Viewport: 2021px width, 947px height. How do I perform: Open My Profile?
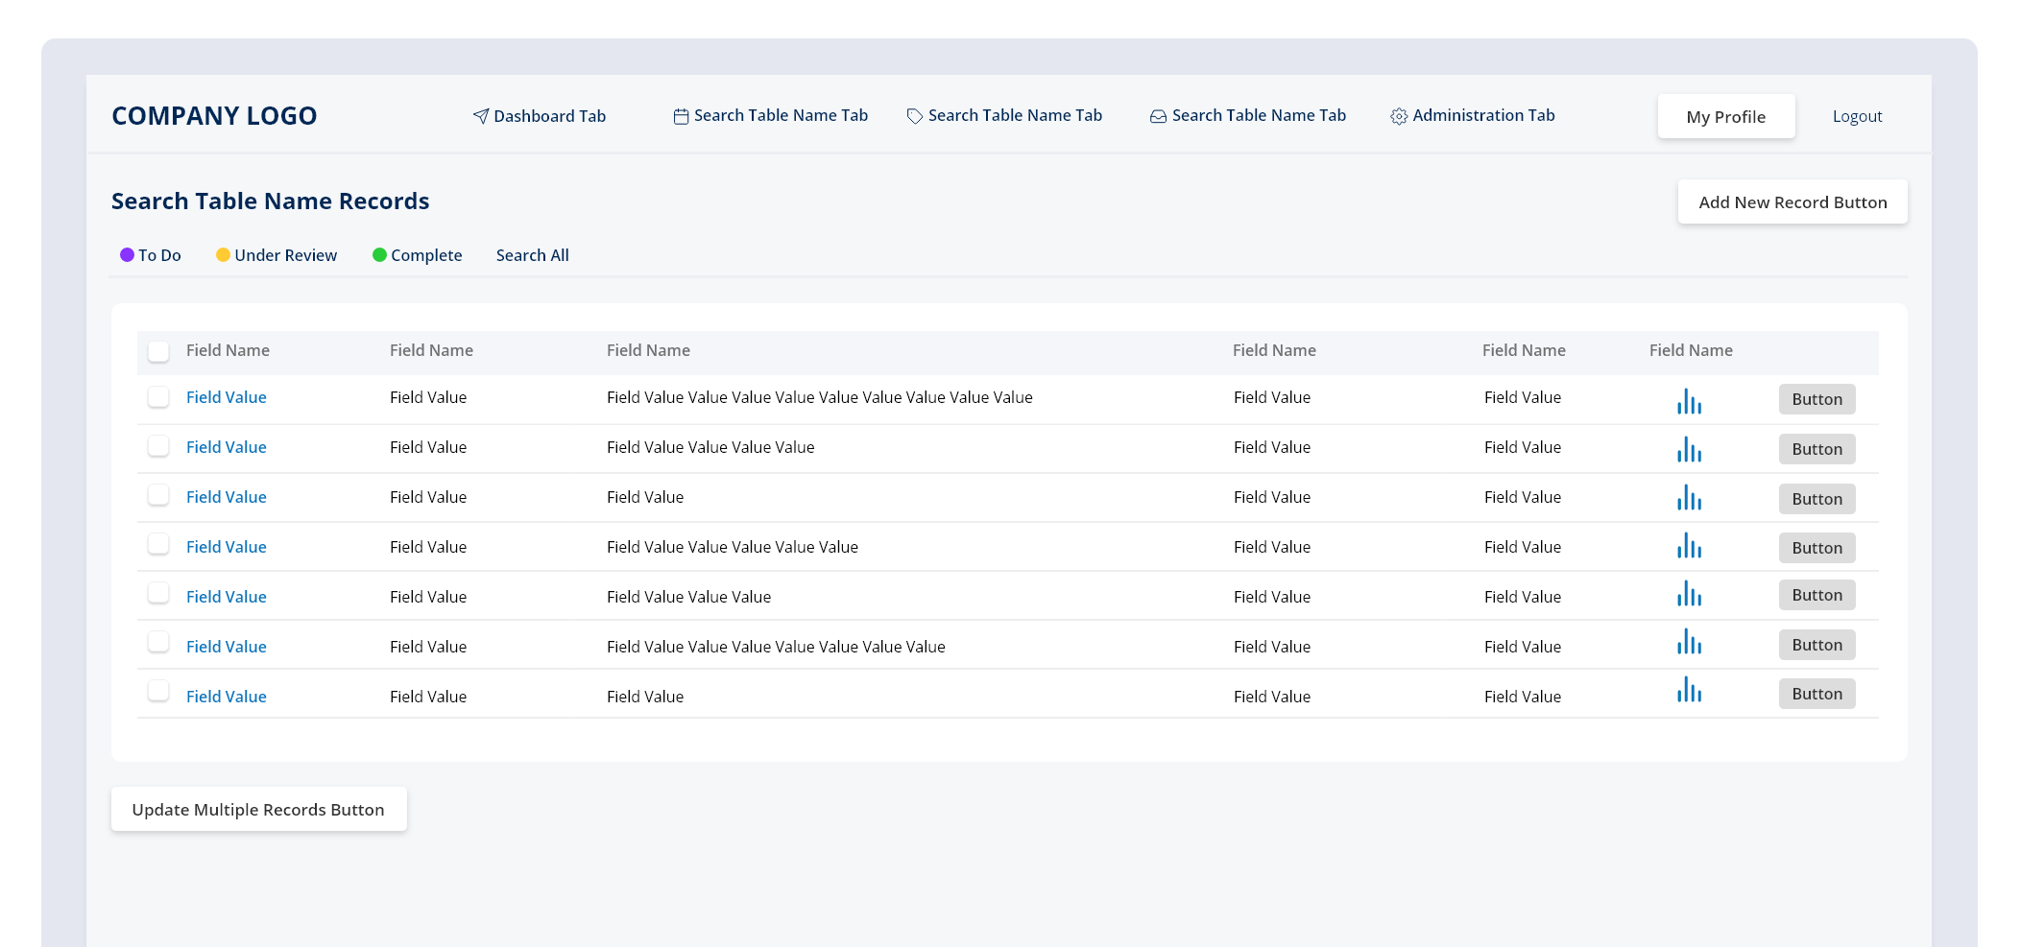(x=1725, y=116)
